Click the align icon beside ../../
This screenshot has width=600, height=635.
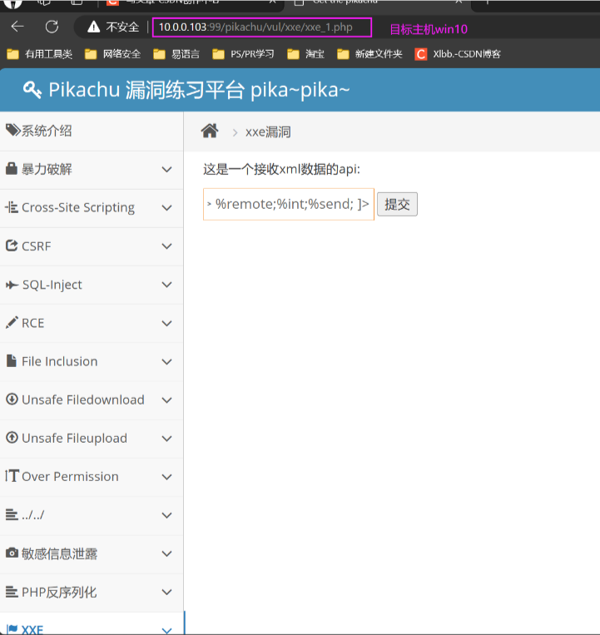point(12,514)
